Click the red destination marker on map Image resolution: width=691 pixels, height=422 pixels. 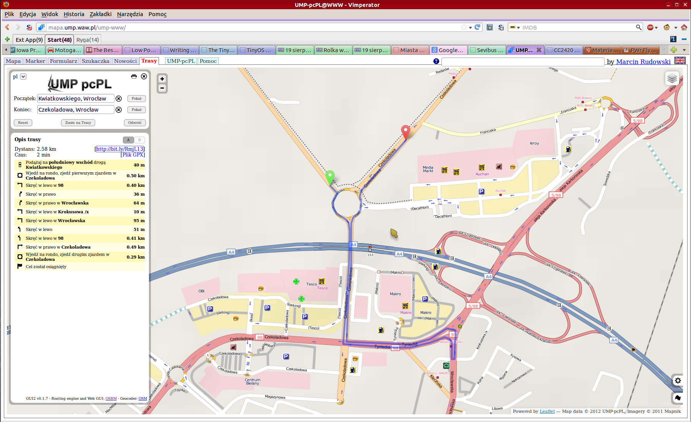tap(405, 131)
